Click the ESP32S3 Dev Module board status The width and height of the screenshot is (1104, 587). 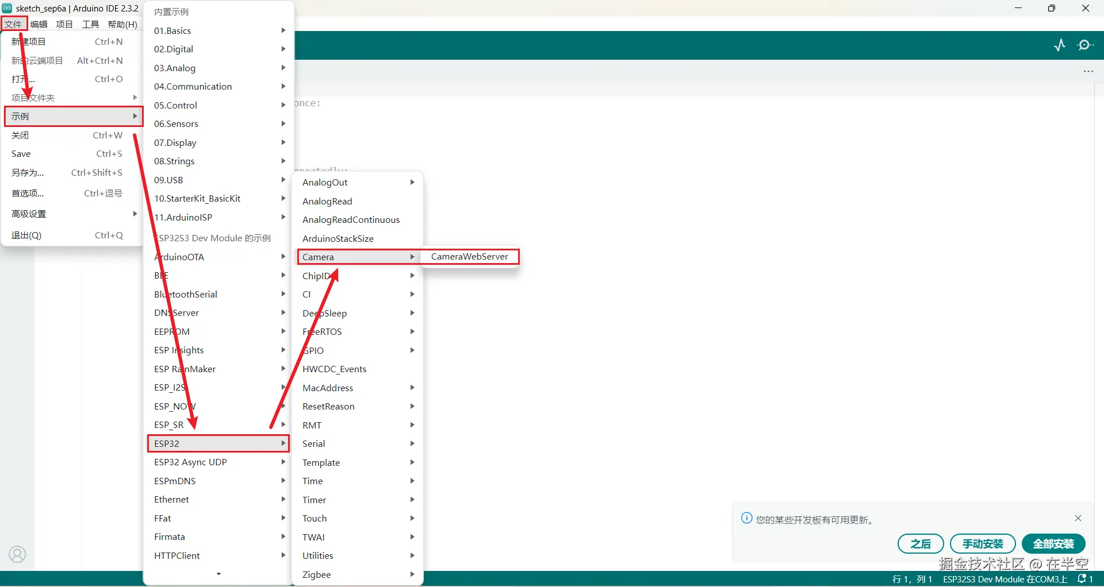[1004, 579]
